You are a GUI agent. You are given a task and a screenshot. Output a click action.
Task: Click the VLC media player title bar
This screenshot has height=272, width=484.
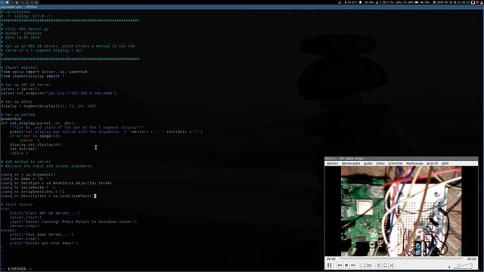click(x=401, y=159)
